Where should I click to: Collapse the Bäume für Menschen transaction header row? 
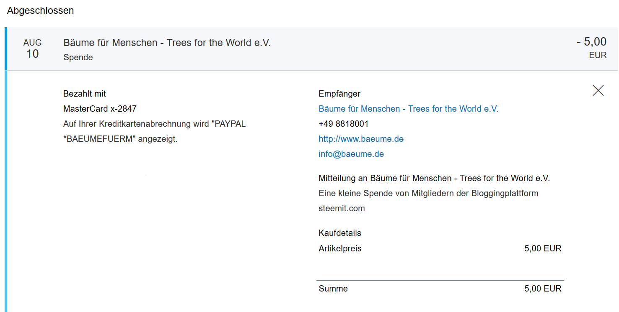click(x=311, y=49)
